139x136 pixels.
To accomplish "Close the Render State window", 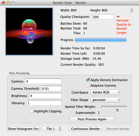I will pyautogui.click(x=3, y=3).
